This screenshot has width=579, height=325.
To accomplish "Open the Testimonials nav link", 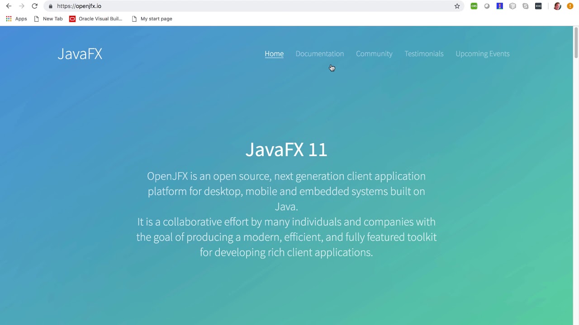I will click(424, 54).
